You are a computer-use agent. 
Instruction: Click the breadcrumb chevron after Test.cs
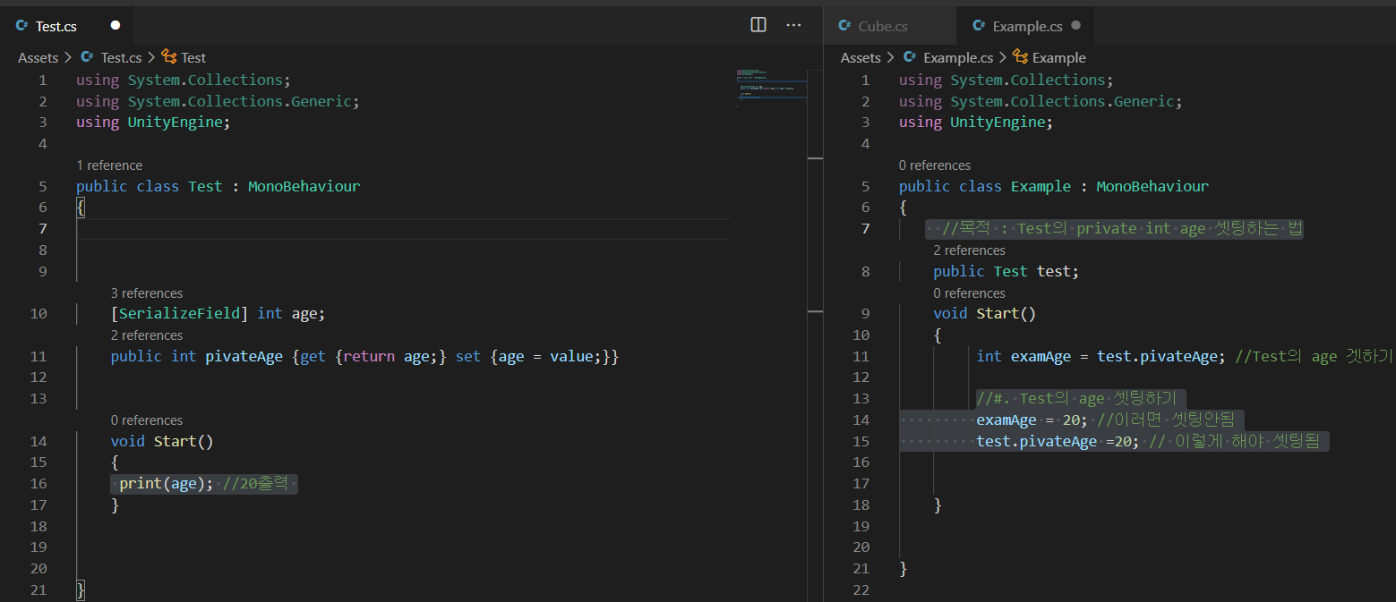151,57
